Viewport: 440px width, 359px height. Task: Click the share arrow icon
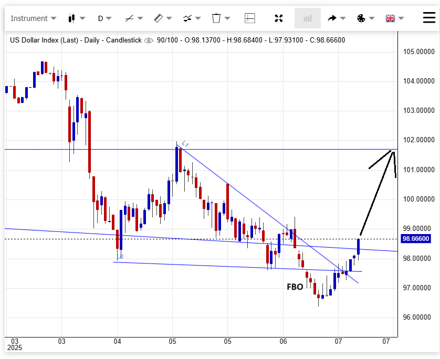[332, 18]
